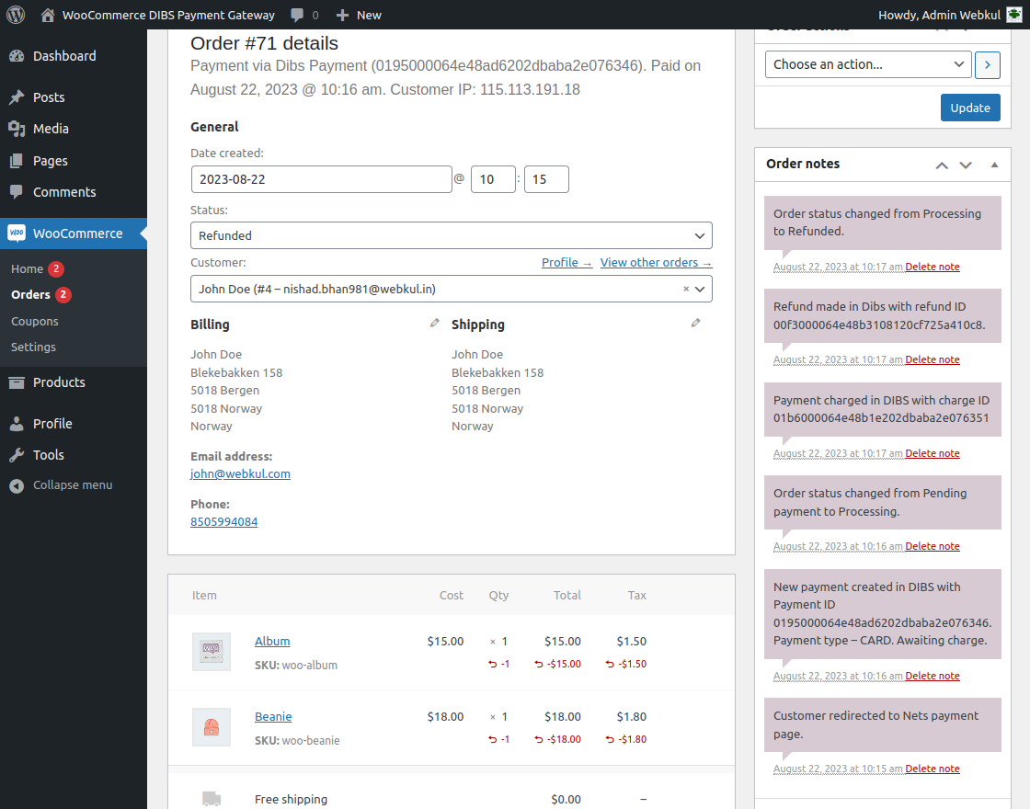The image size is (1030, 809).
Task: Select Orders under WooCommerce
Action: click(30, 294)
